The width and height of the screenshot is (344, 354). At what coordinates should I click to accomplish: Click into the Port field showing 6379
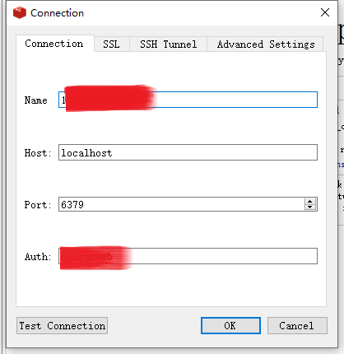click(181, 204)
